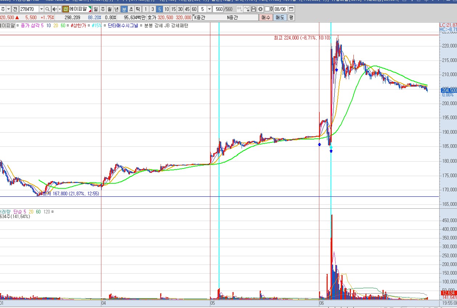Open the stock search magnifier icon

coord(47,9)
